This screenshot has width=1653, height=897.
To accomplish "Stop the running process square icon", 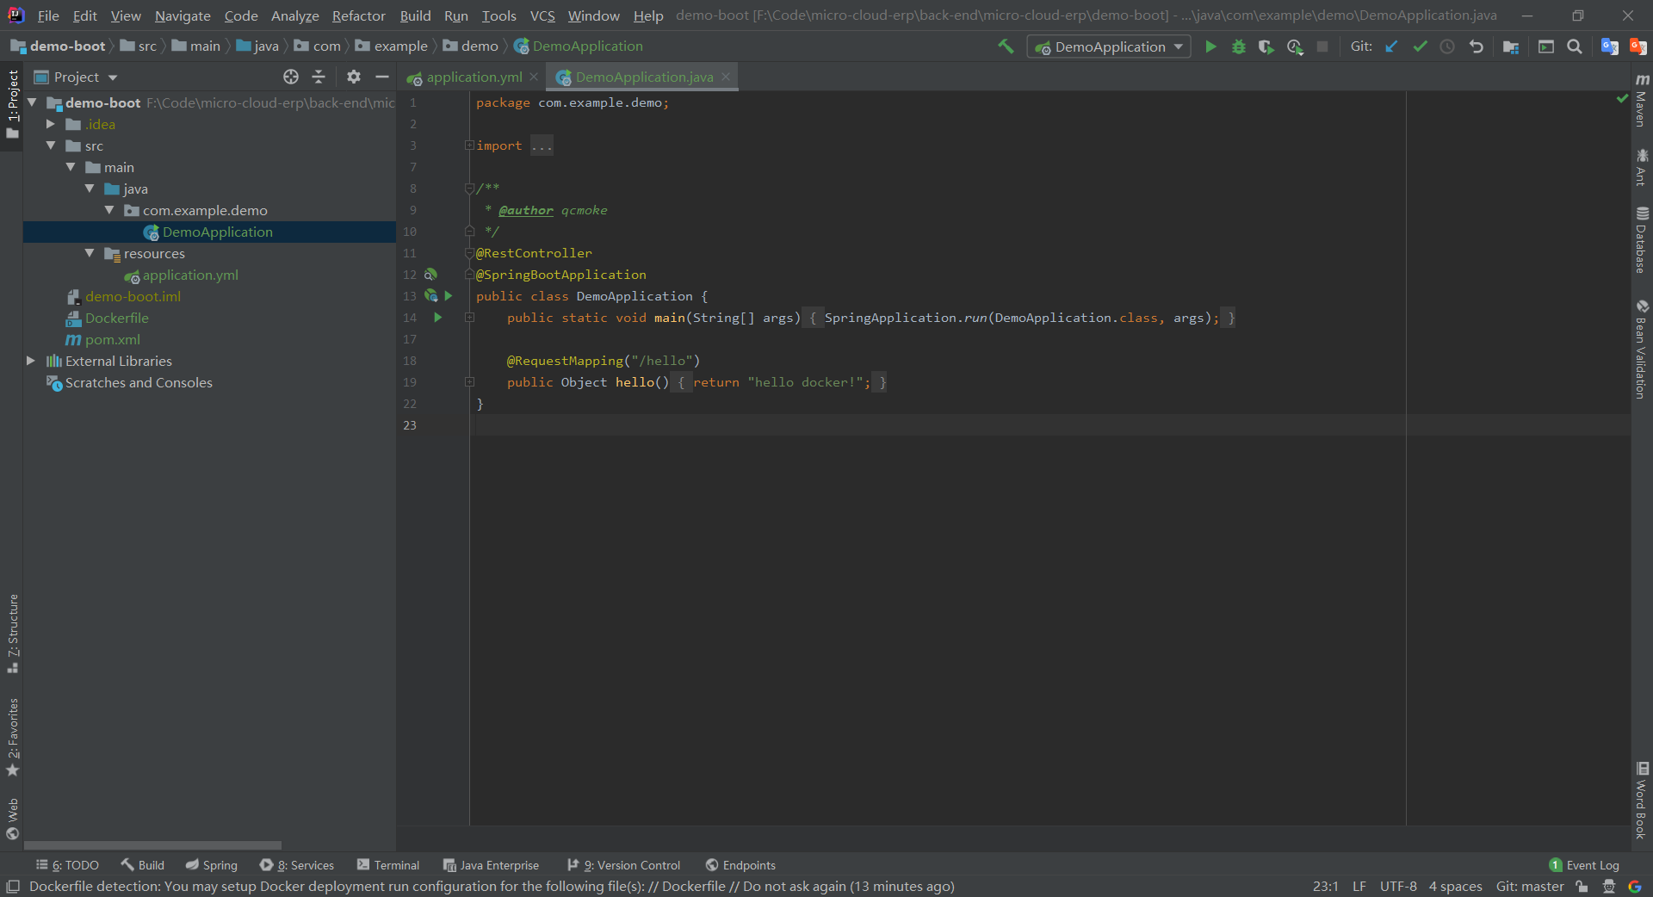I will 1322,46.
